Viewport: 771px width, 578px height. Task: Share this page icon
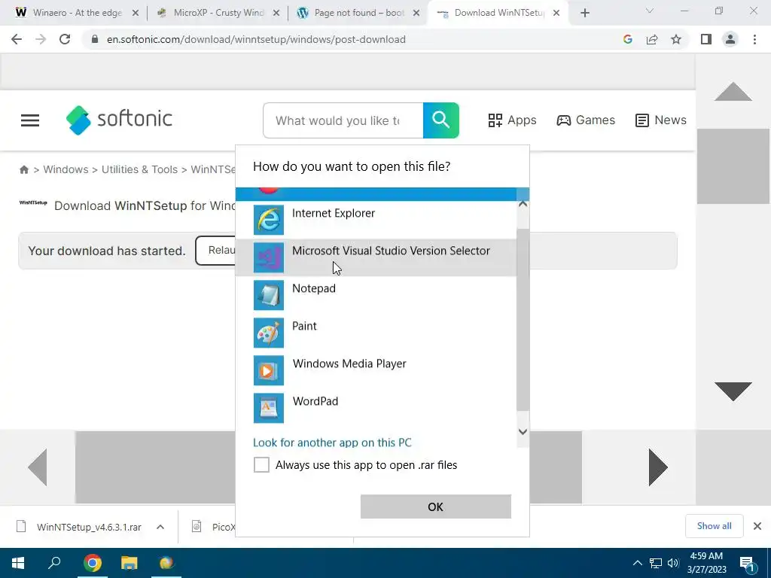point(652,39)
